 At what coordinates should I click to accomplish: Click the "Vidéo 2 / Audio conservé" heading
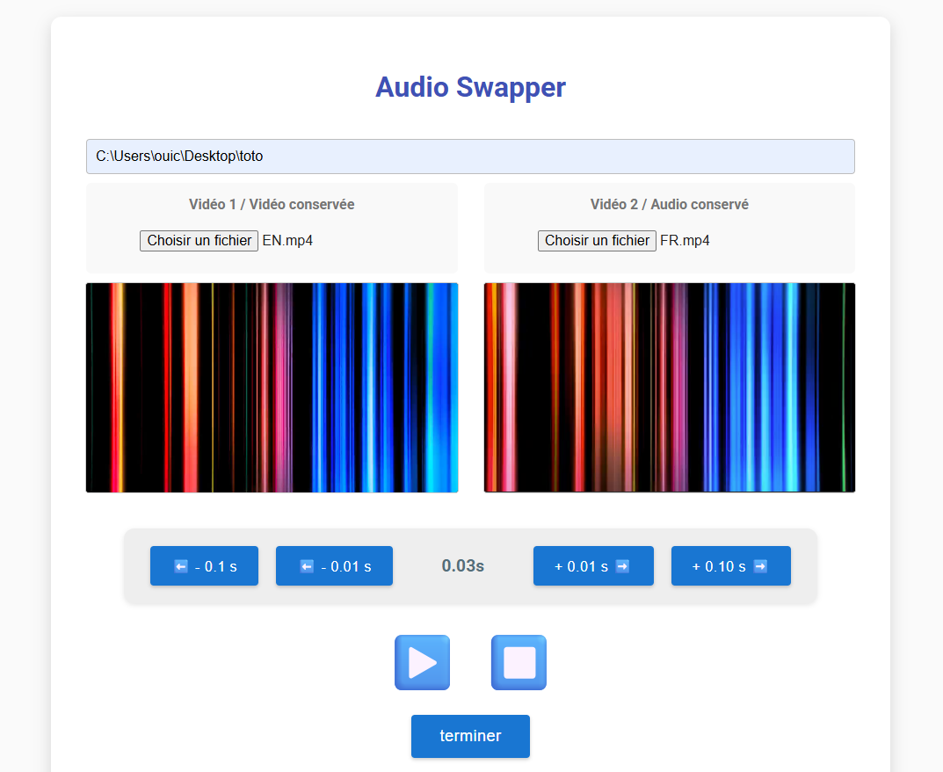coord(670,205)
